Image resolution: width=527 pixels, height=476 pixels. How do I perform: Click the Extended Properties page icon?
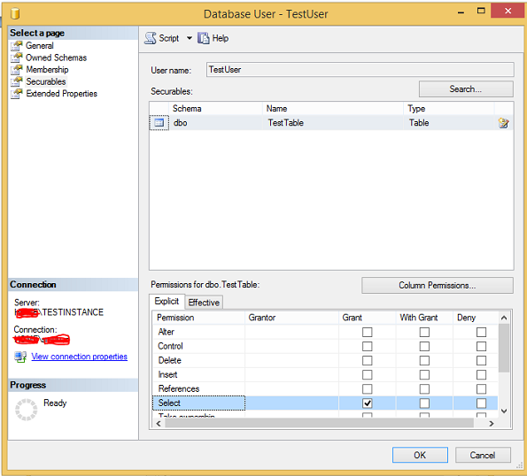tap(17, 94)
